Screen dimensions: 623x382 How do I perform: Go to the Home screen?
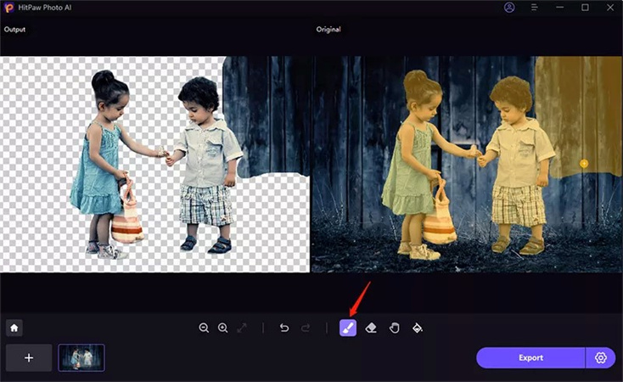click(x=14, y=328)
